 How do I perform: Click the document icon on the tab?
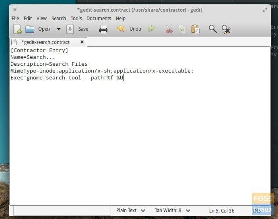click(x=14, y=42)
